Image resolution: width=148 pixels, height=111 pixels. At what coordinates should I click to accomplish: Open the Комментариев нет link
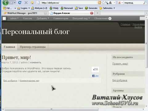[x=29, y=81]
